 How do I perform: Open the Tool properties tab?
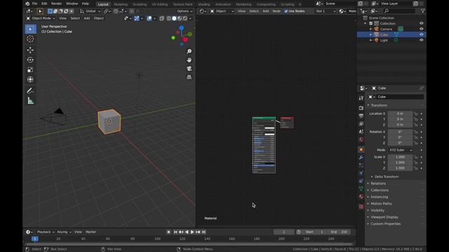tap(361, 98)
